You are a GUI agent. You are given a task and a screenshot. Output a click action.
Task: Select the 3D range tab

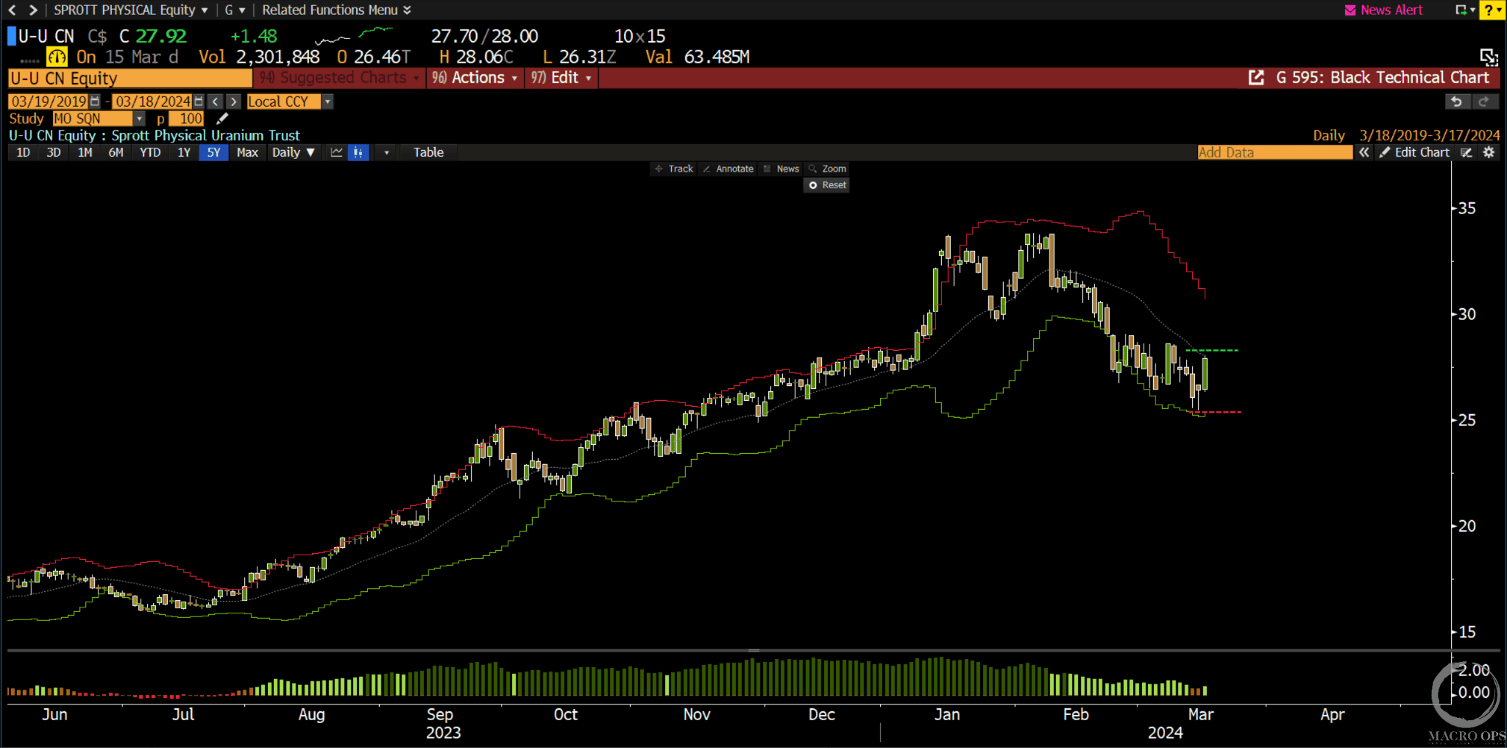[x=54, y=152]
